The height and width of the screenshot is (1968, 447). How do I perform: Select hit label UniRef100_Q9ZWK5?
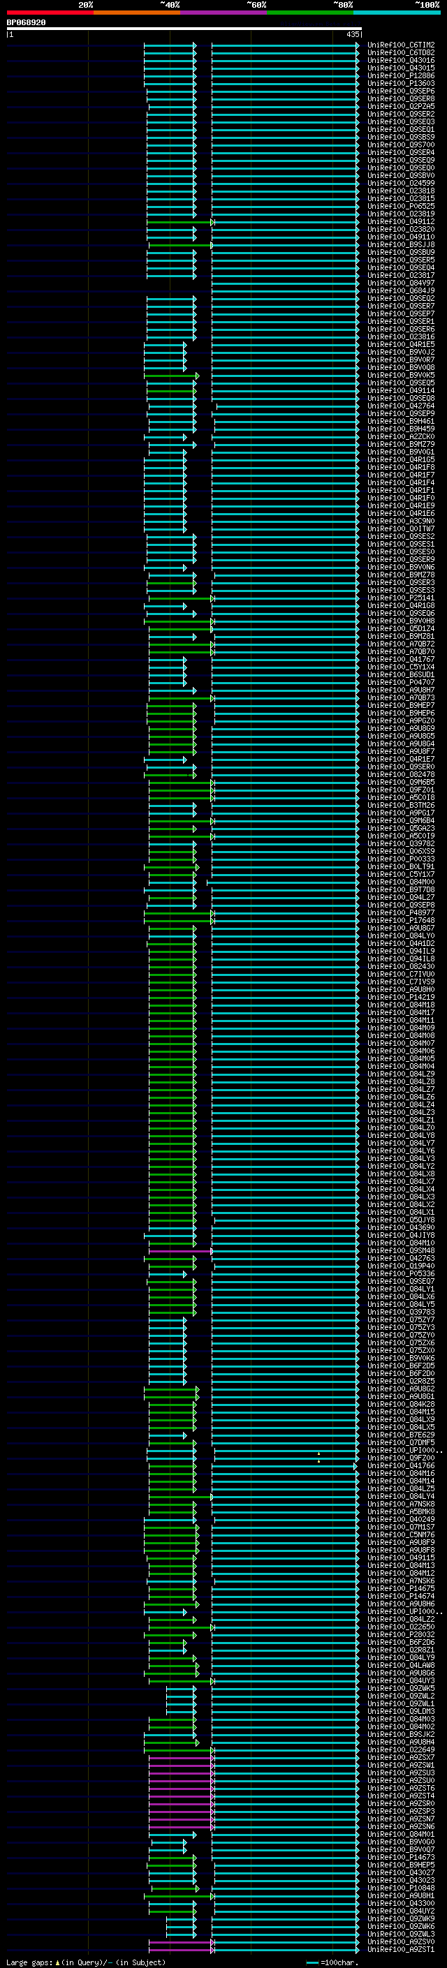(401, 1688)
